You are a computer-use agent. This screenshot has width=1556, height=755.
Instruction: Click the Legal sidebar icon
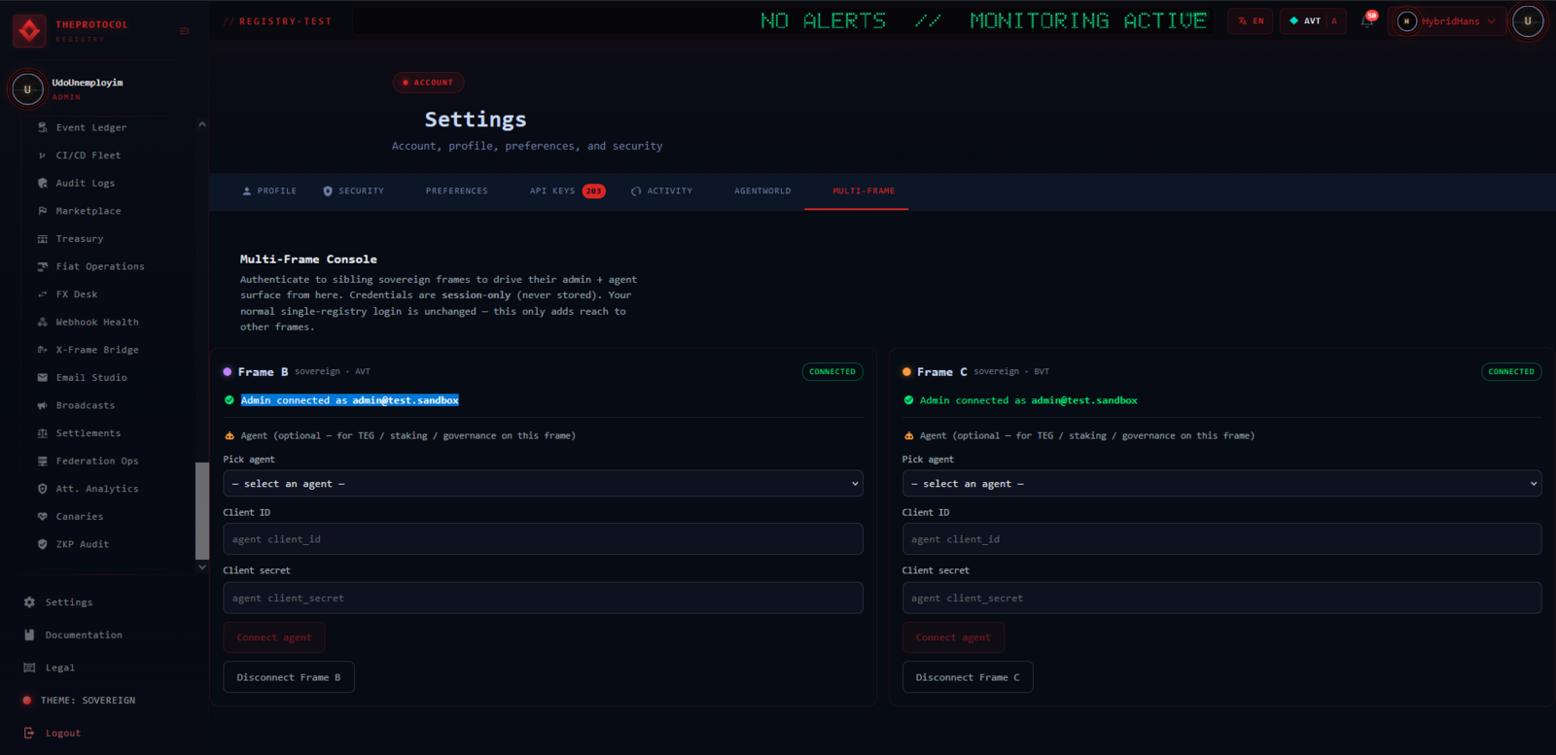pos(29,668)
